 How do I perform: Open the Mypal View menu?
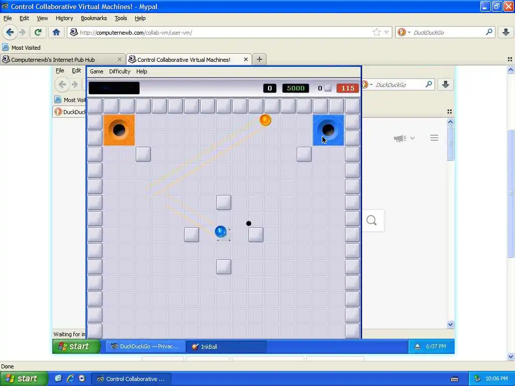pos(42,18)
